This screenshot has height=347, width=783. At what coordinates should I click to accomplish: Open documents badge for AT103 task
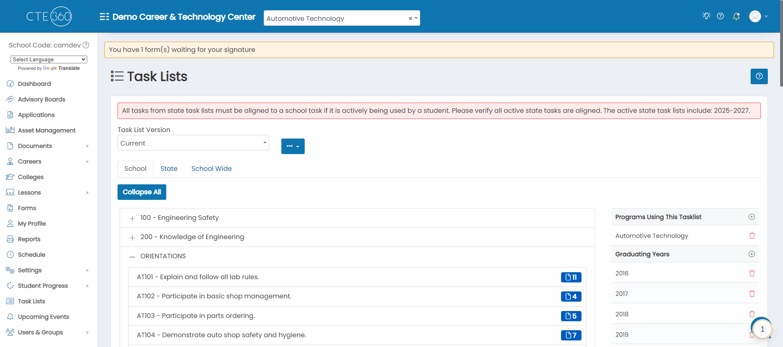click(x=571, y=316)
